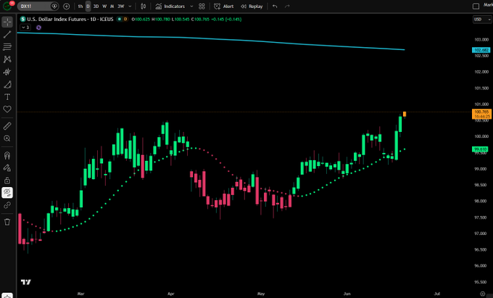Click the orange 100.765 current price label
The height and width of the screenshot is (298, 493).
click(481, 114)
